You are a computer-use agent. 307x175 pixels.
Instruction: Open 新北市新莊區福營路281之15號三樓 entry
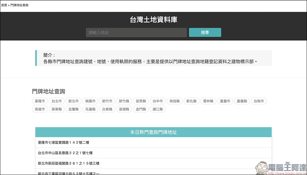[68, 163]
